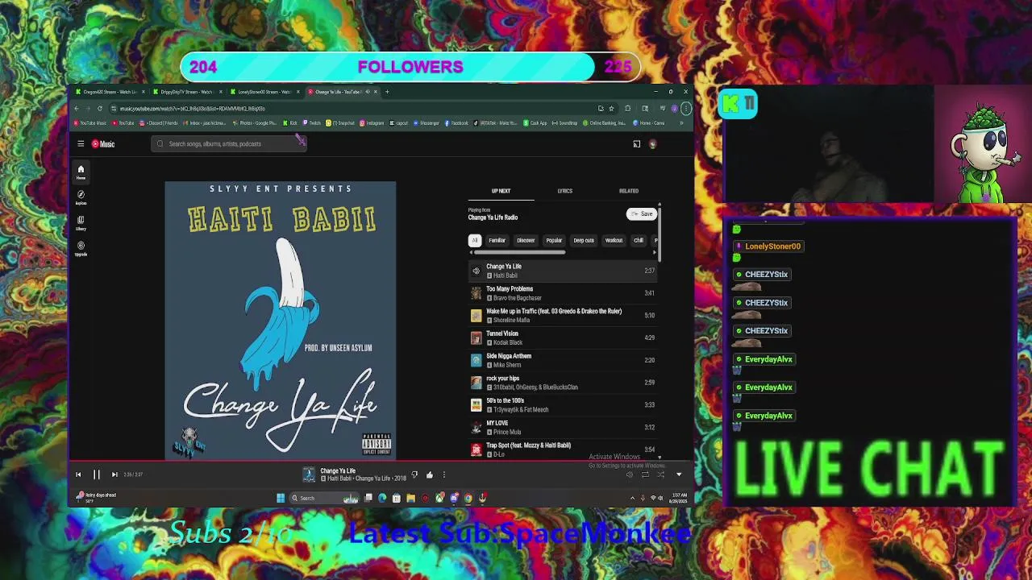
Task: Click the YouTube Music logo
Action: 103,143
